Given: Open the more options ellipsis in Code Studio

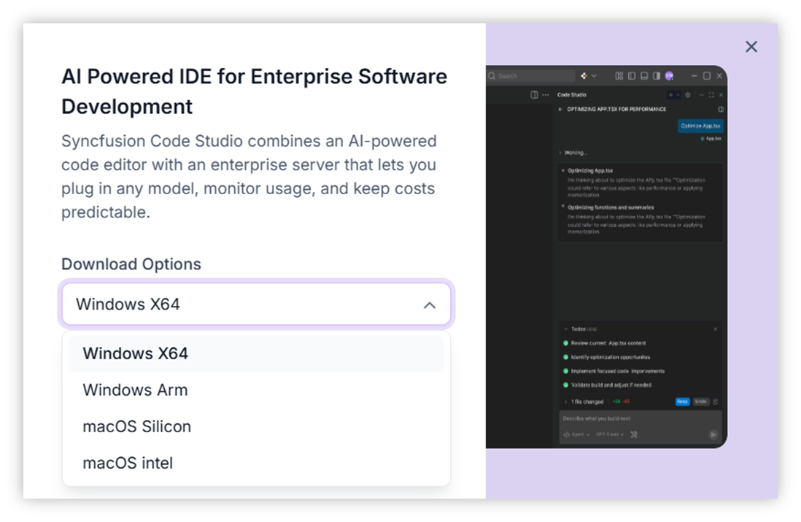Looking at the screenshot, I should [700, 95].
